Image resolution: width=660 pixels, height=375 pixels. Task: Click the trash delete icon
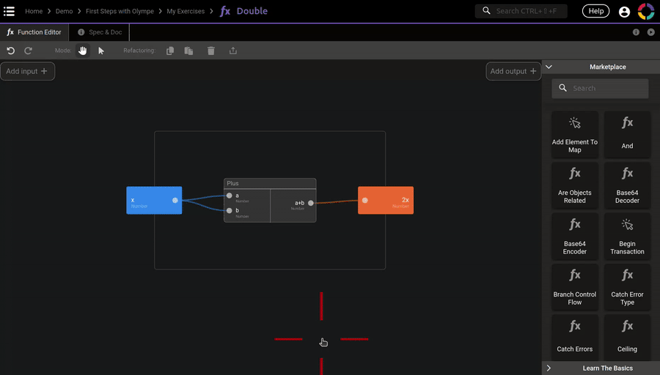point(211,51)
